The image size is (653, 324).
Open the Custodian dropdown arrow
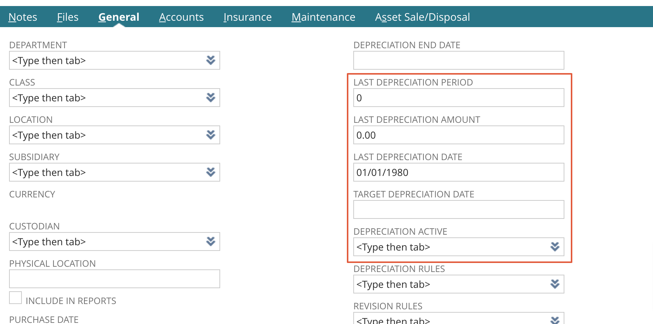(210, 241)
